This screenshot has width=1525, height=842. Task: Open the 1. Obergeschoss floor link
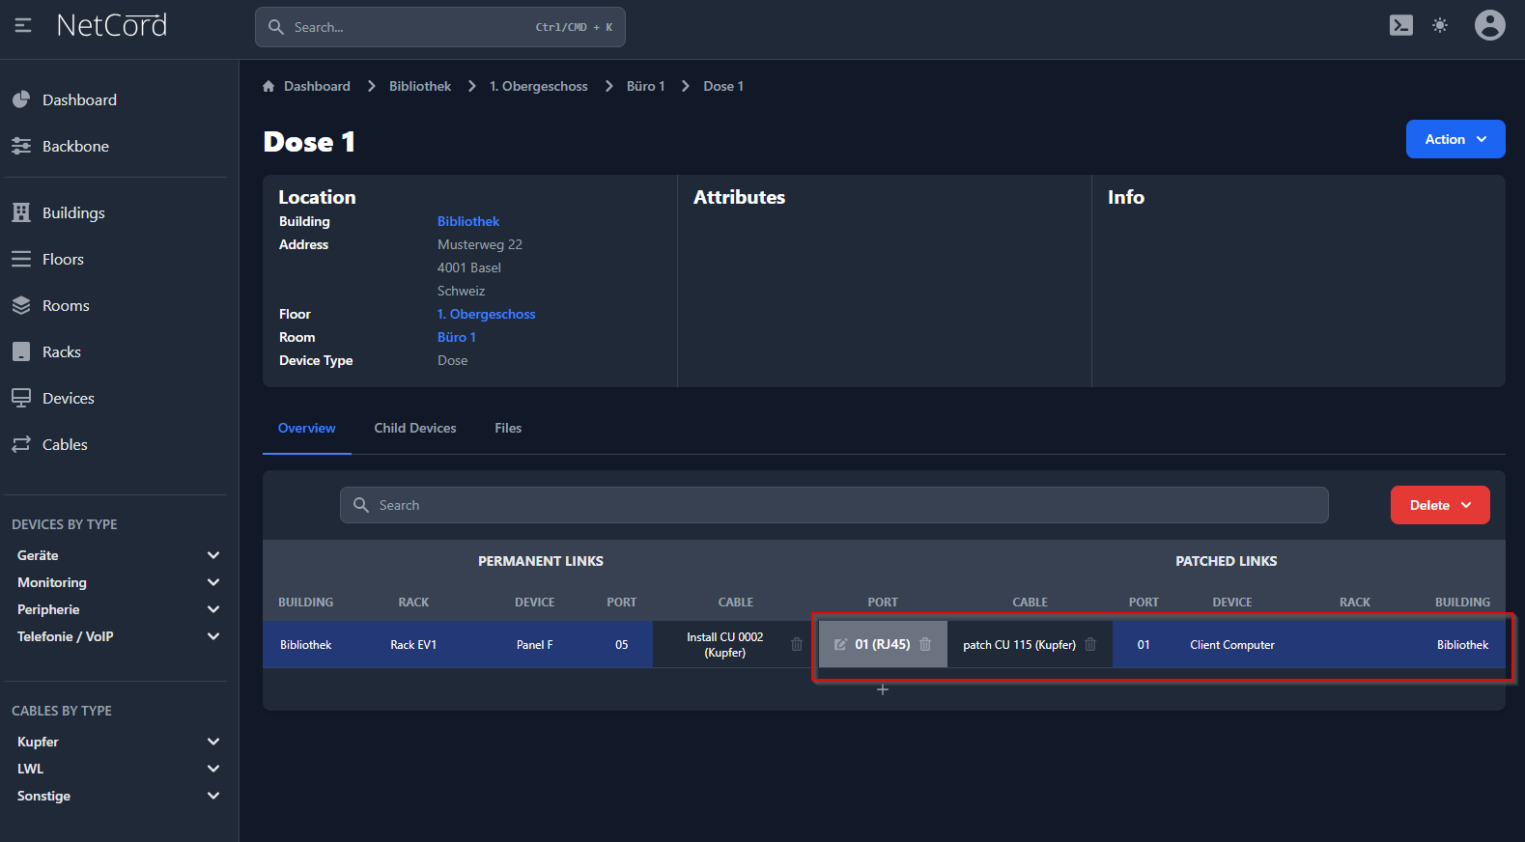pos(486,314)
